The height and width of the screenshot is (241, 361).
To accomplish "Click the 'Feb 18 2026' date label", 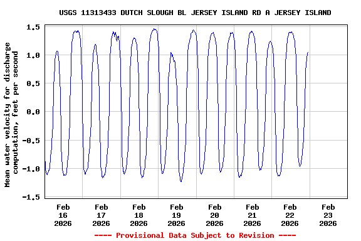I will [139, 215].
